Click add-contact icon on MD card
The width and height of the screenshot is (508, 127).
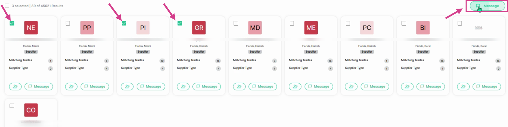pyautogui.click(x=239, y=87)
